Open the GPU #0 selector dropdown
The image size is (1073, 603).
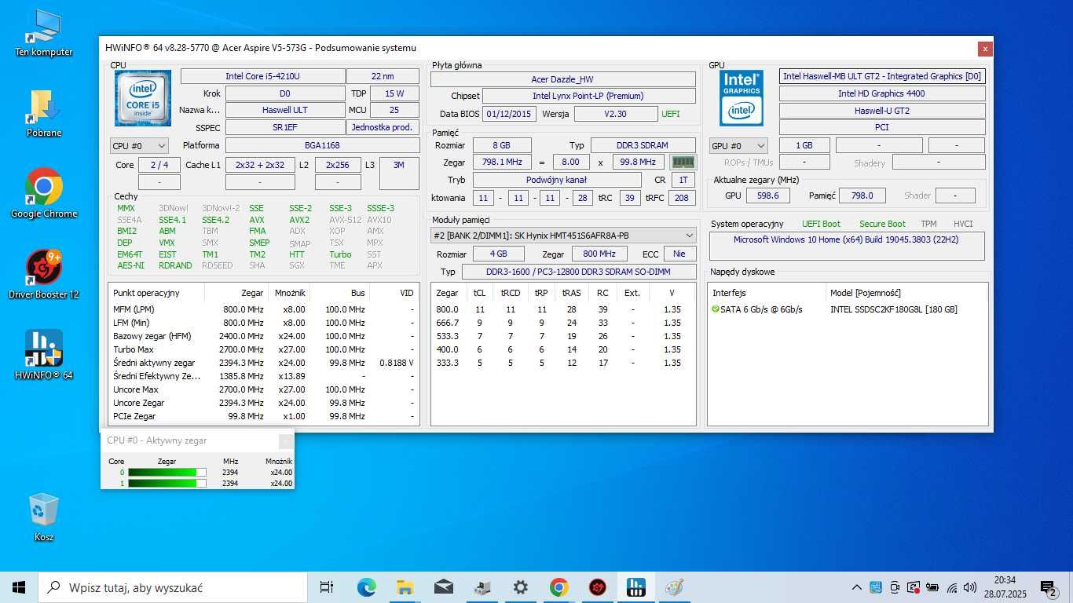coord(738,145)
